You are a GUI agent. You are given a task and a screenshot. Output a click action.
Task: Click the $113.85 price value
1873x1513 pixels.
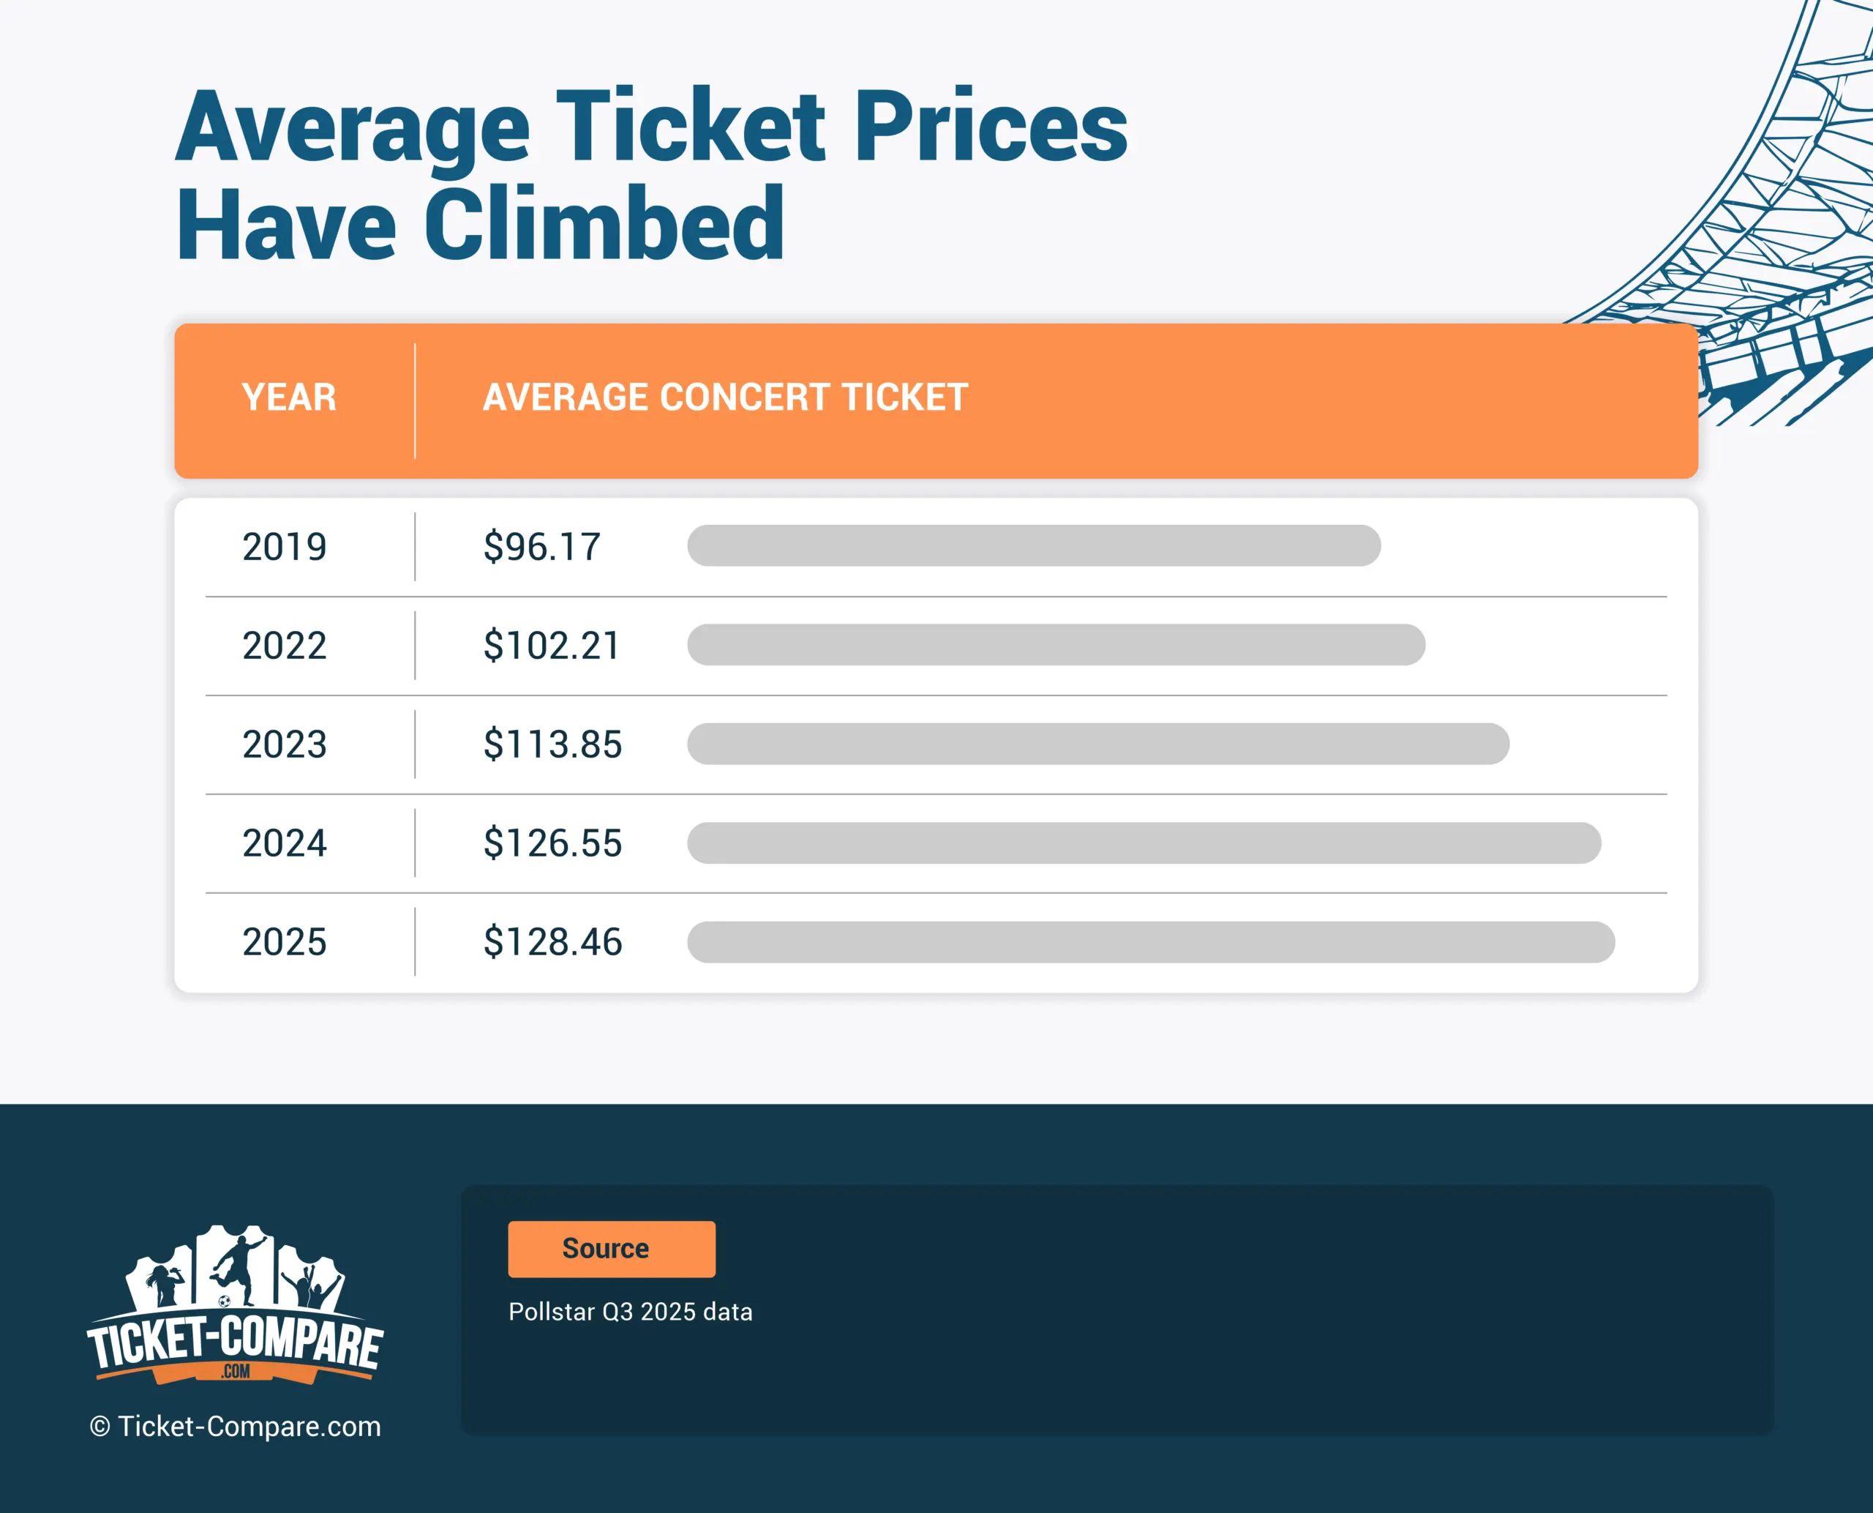click(x=552, y=744)
